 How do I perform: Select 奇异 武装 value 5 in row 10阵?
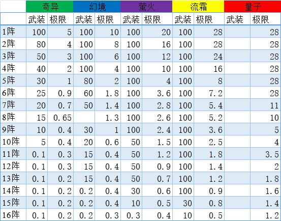(37, 142)
